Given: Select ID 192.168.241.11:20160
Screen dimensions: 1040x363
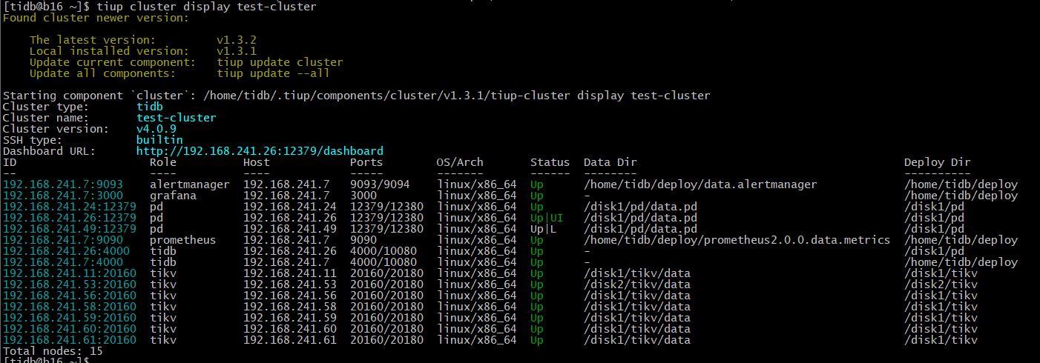Looking at the screenshot, I should [70, 273].
